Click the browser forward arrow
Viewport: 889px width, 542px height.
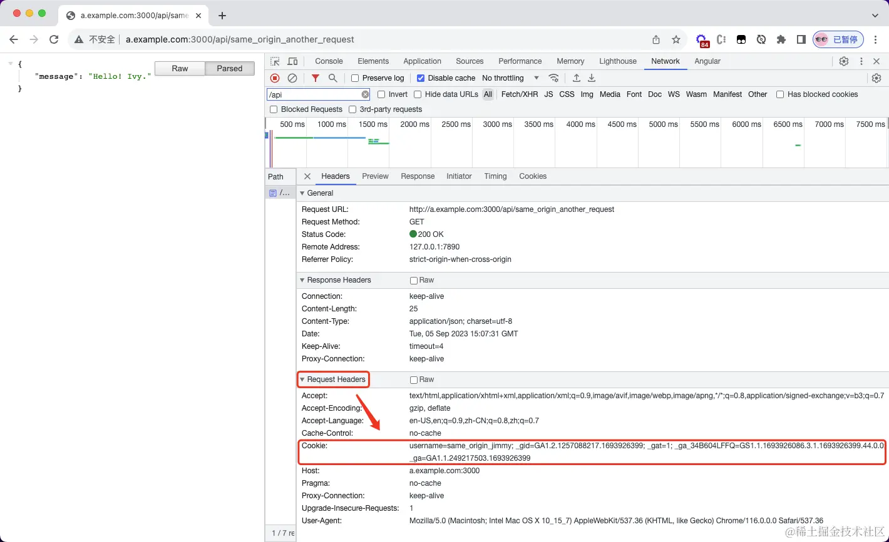[34, 39]
